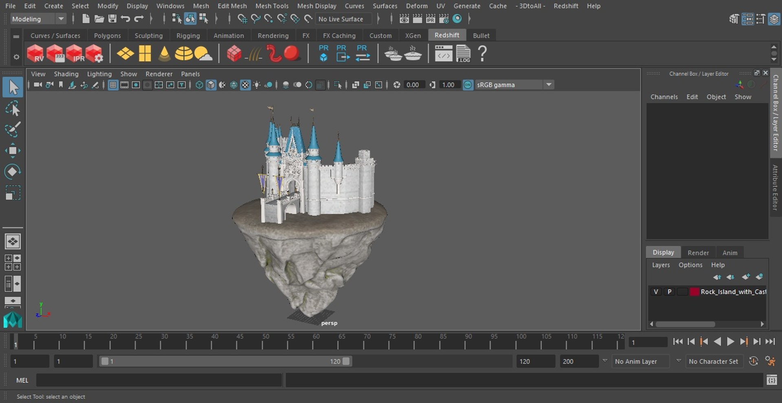Expand the Attribute Editor side tab
782x403 pixels.
[775, 187]
